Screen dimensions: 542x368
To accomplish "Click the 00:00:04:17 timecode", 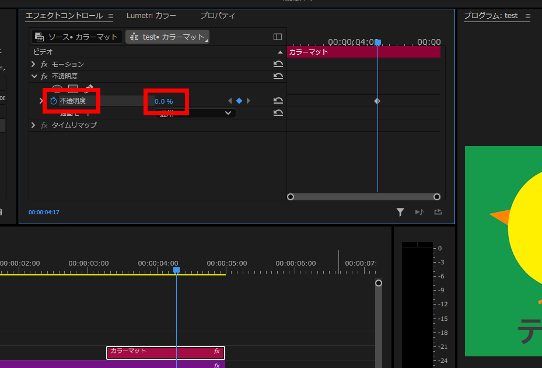I will (x=44, y=212).
